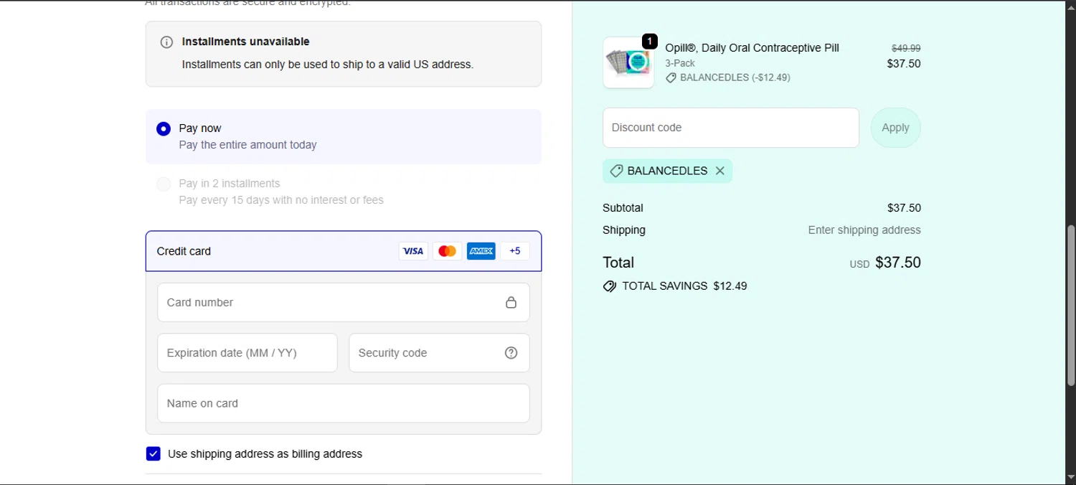
Task: Focus the Security code field
Action: [x=439, y=353]
